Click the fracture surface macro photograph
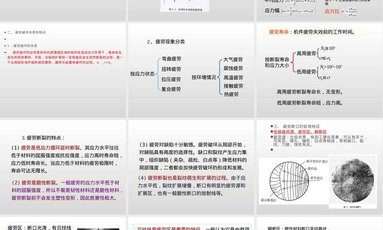 tap(353, 181)
